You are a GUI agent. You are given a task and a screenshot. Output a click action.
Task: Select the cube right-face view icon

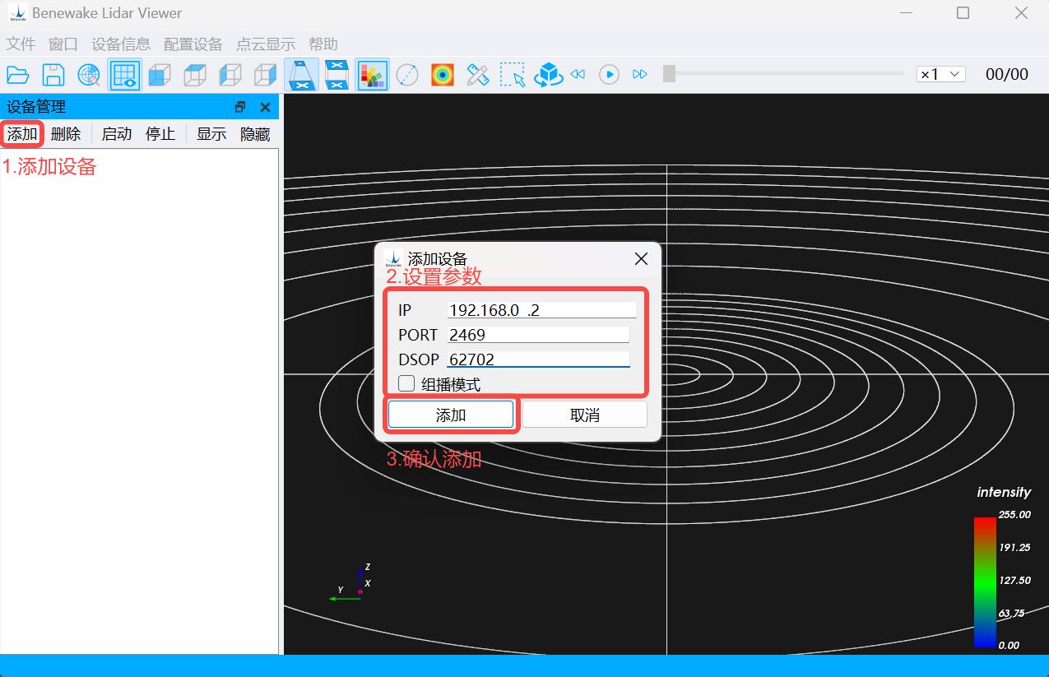coord(266,75)
